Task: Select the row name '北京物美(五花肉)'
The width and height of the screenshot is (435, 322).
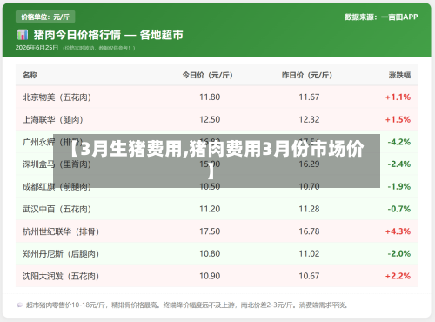Action: coord(57,97)
